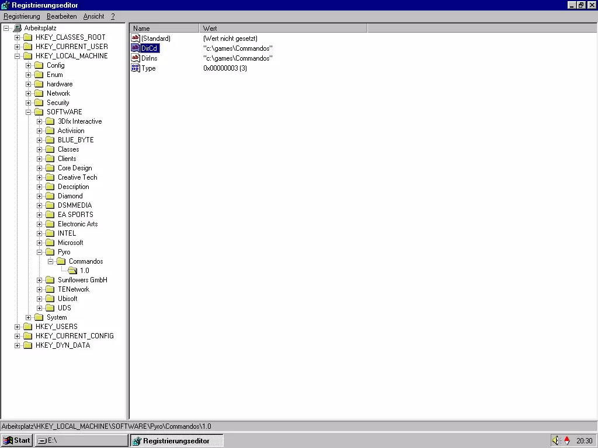Collapse the Pyro key

coord(39,252)
